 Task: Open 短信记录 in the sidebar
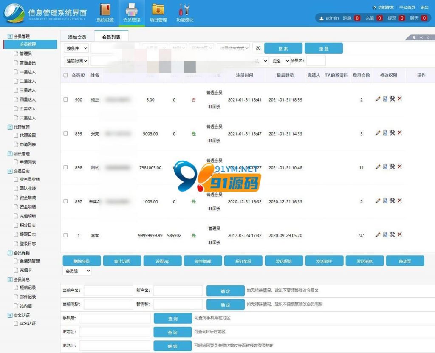tap(28, 288)
